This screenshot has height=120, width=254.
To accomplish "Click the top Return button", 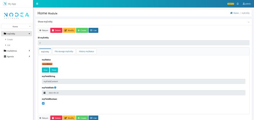I will (44, 30).
